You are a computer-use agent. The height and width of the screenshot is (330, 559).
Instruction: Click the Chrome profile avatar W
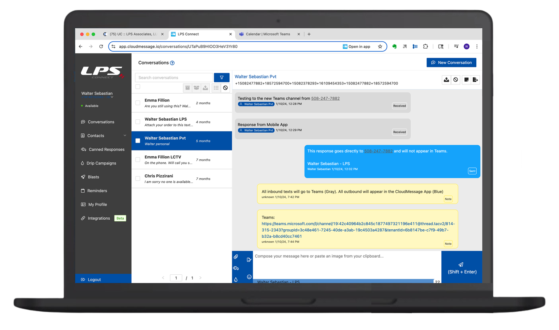467,47
